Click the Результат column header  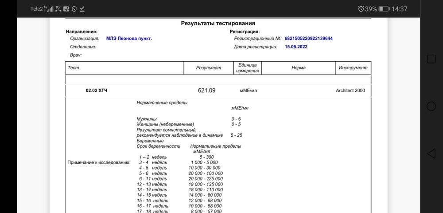[x=209, y=68]
